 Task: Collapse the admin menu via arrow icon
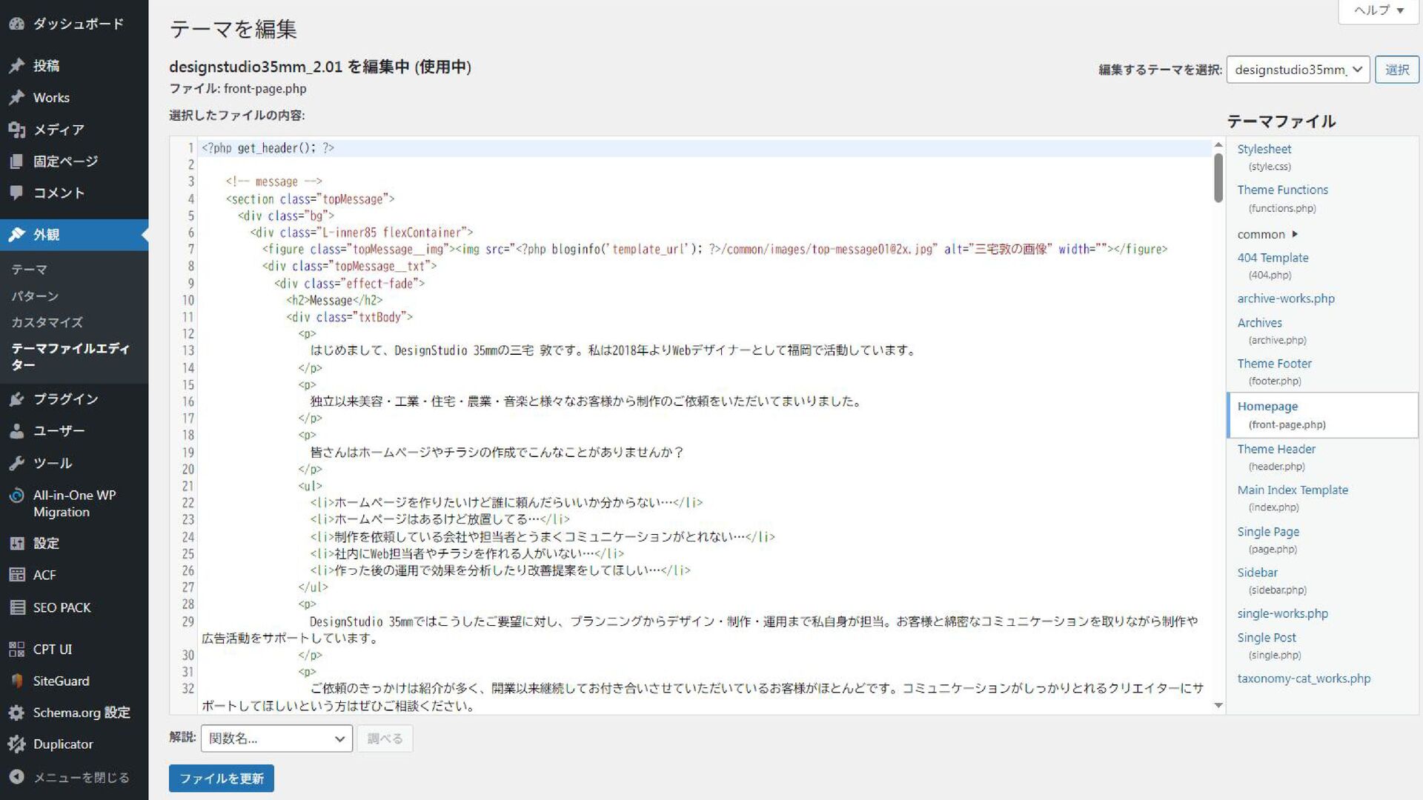point(16,777)
